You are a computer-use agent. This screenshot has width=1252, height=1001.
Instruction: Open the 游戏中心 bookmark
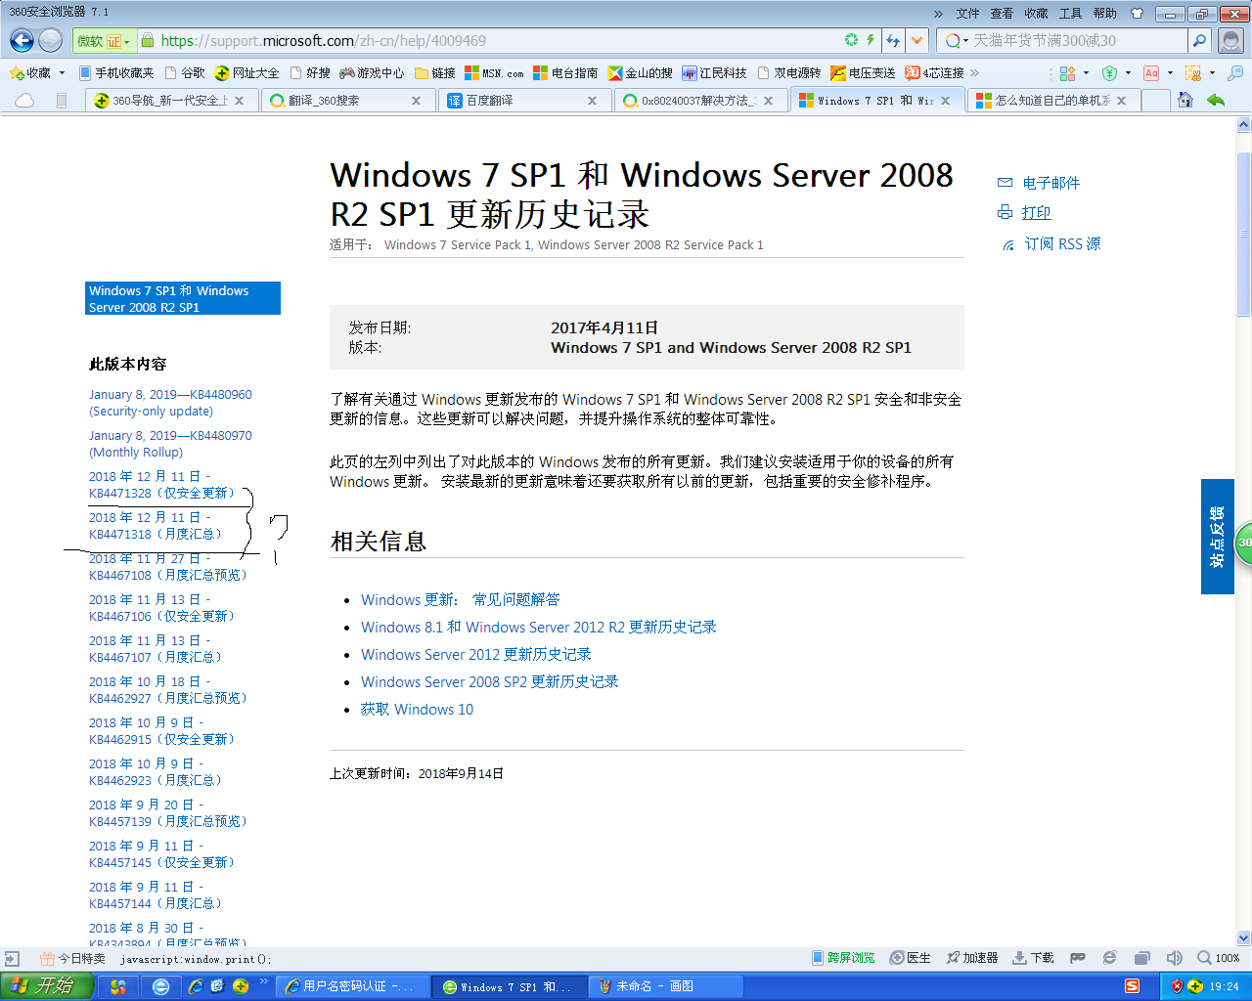(372, 73)
